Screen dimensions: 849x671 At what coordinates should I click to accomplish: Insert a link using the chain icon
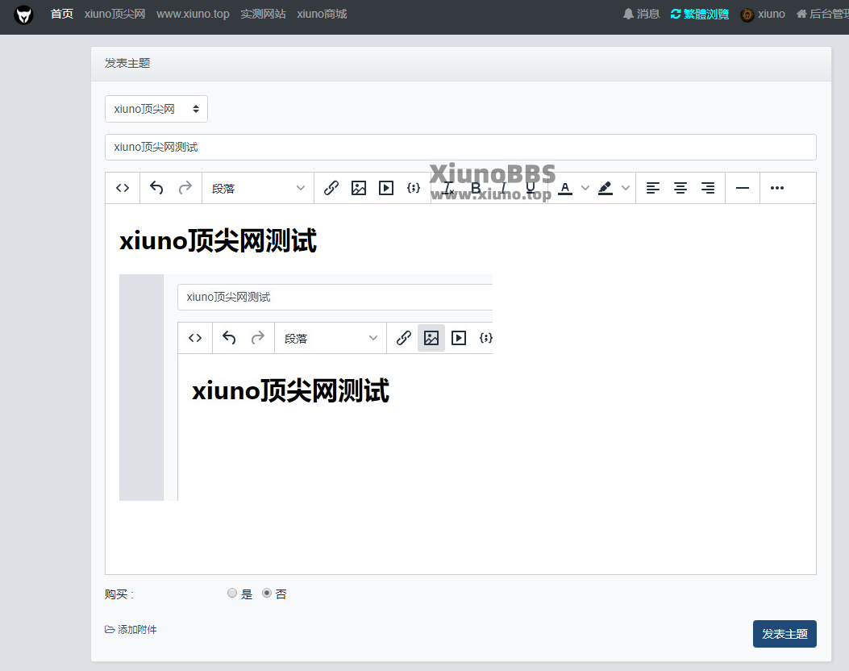(331, 188)
